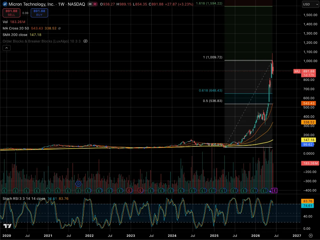Viewport: 320px width, 240px height.
Task: Click the 2026 time axis label
Action: pos(255,236)
